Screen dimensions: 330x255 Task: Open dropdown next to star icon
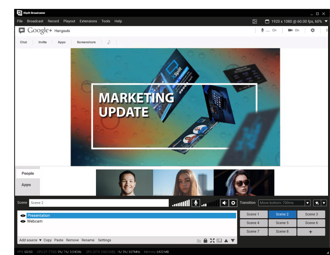coord(324,203)
